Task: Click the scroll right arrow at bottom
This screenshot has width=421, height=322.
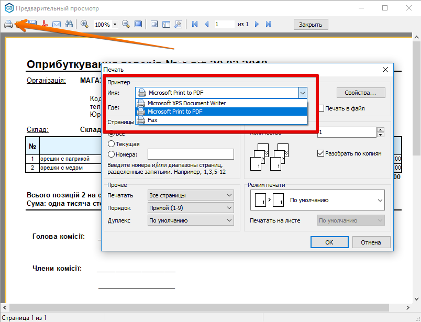Action: [x=408, y=307]
